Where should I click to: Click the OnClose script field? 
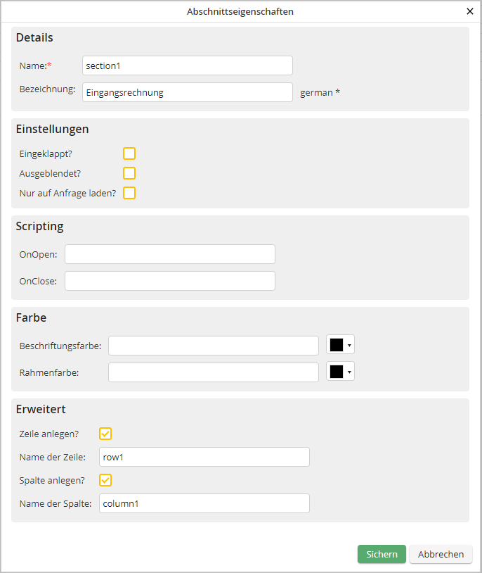tap(169, 281)
